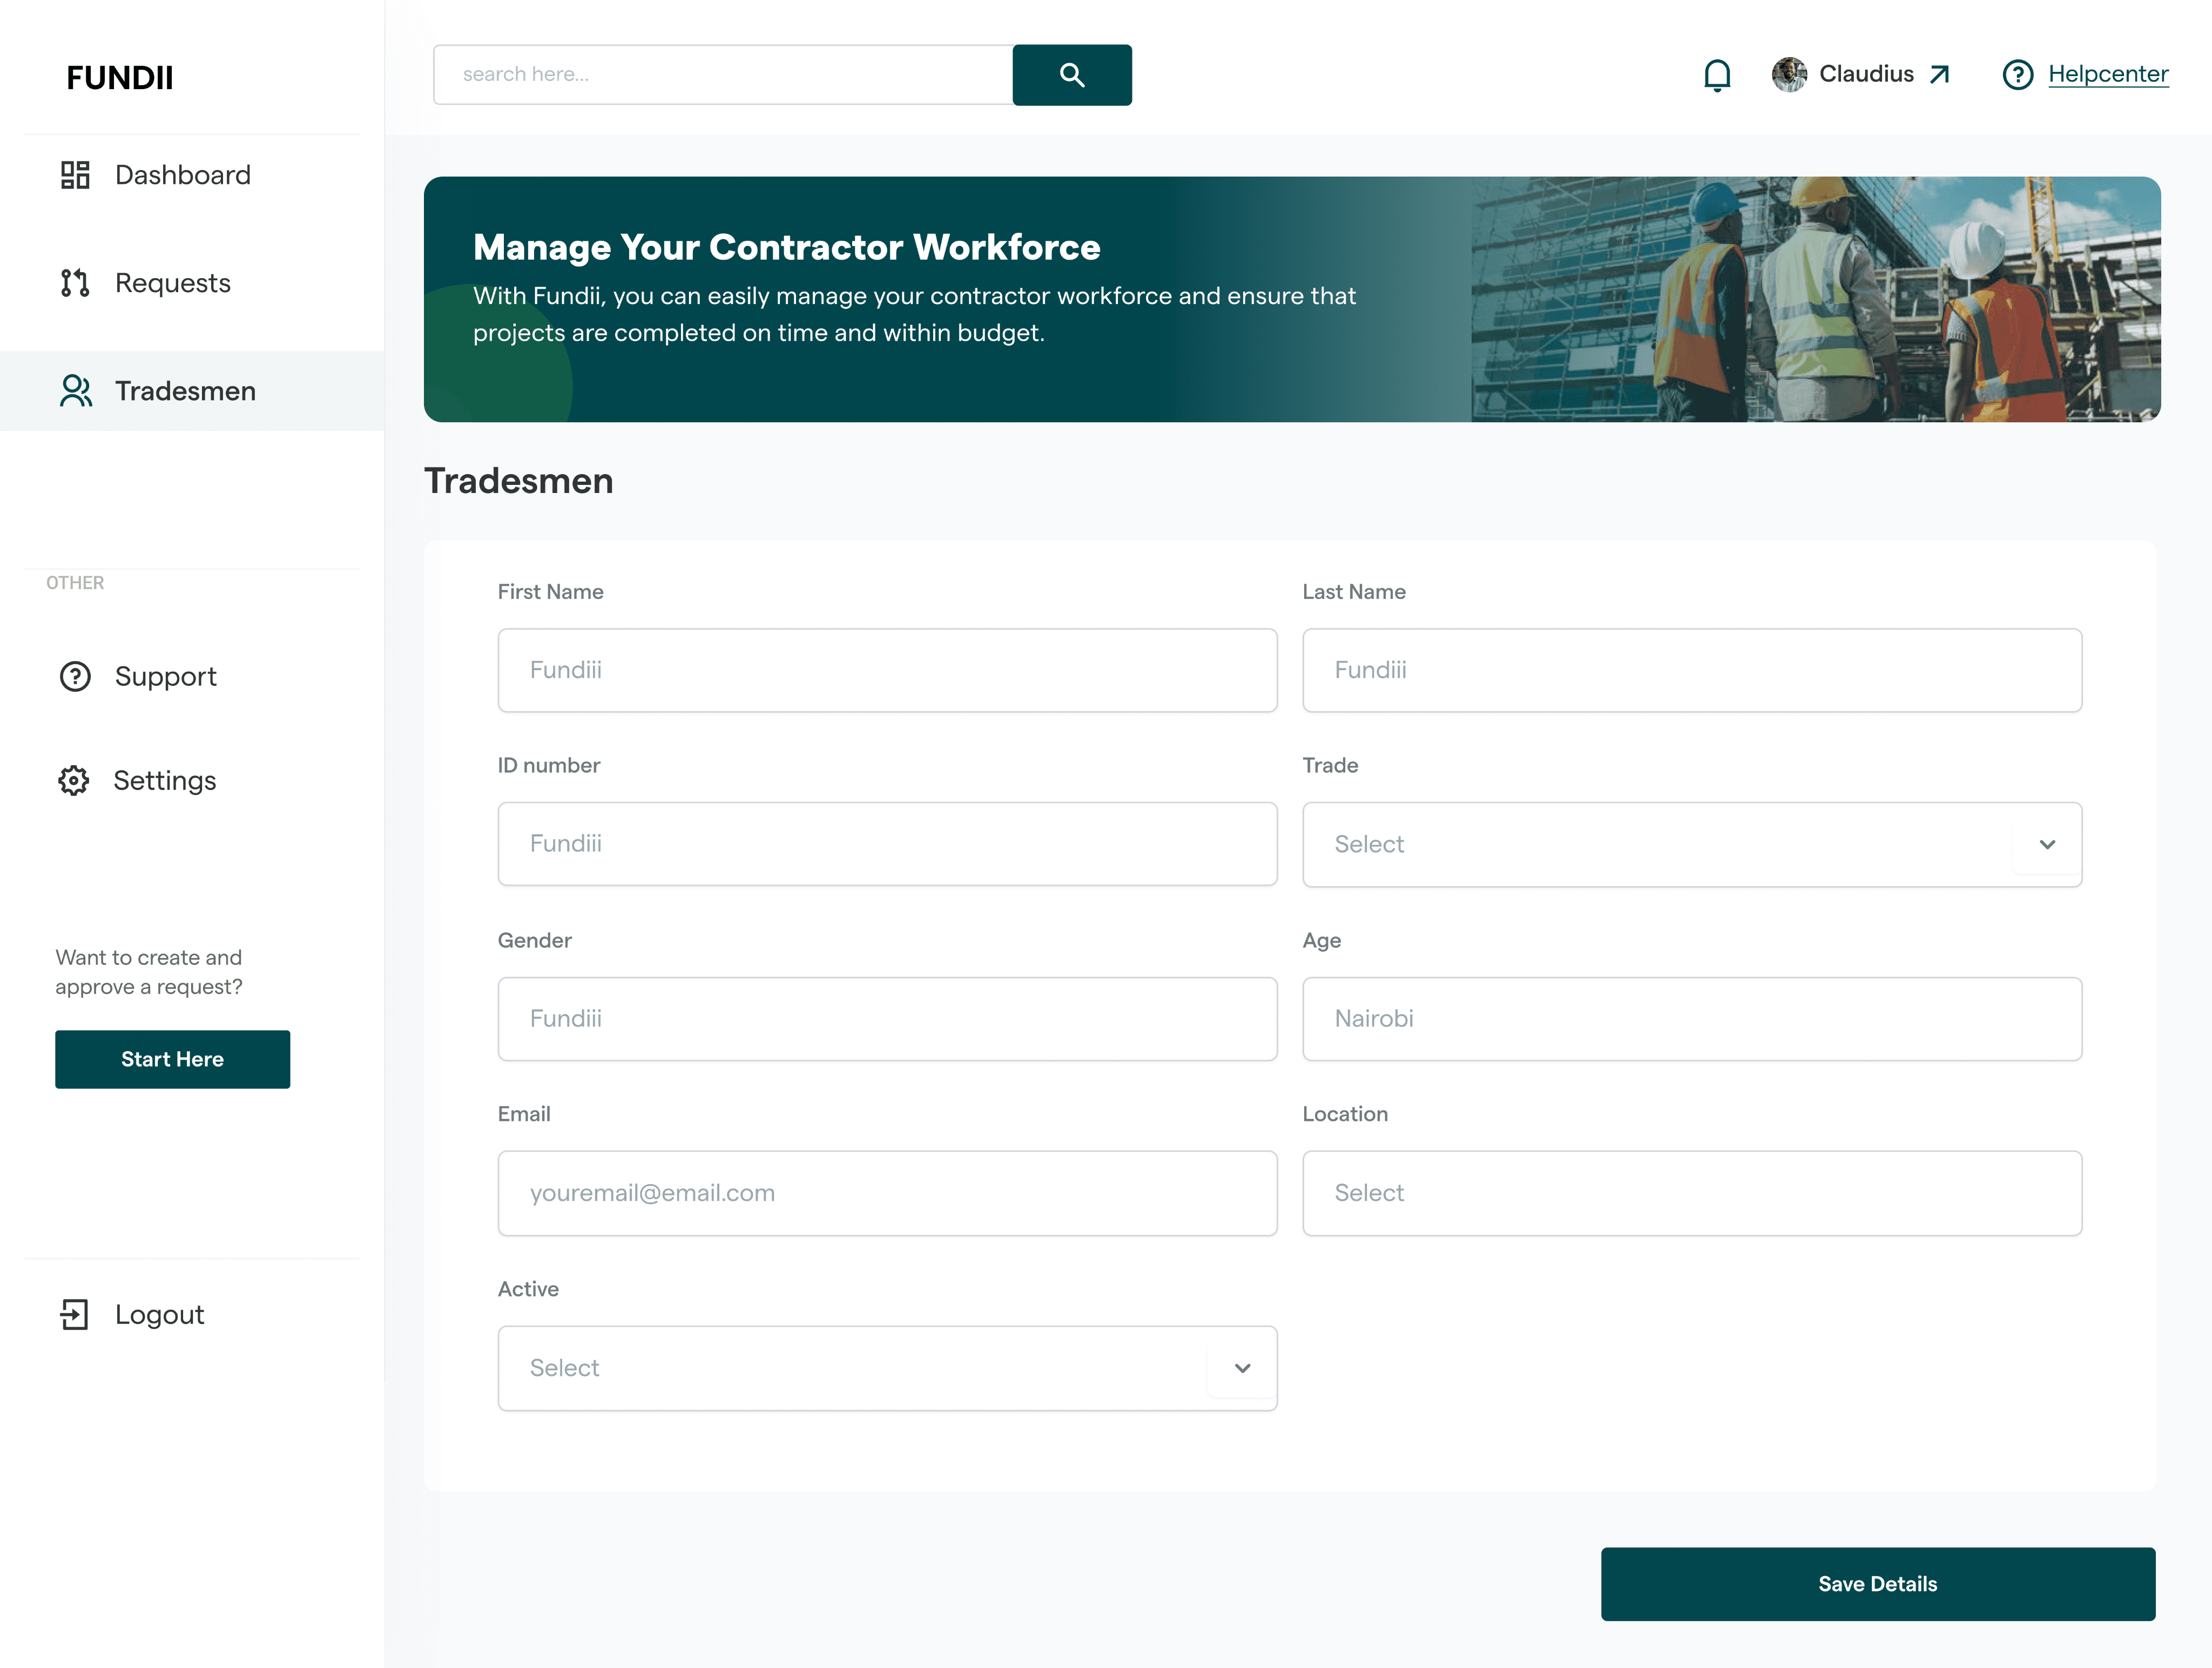Click the Requests branch icon

(75, 283)
